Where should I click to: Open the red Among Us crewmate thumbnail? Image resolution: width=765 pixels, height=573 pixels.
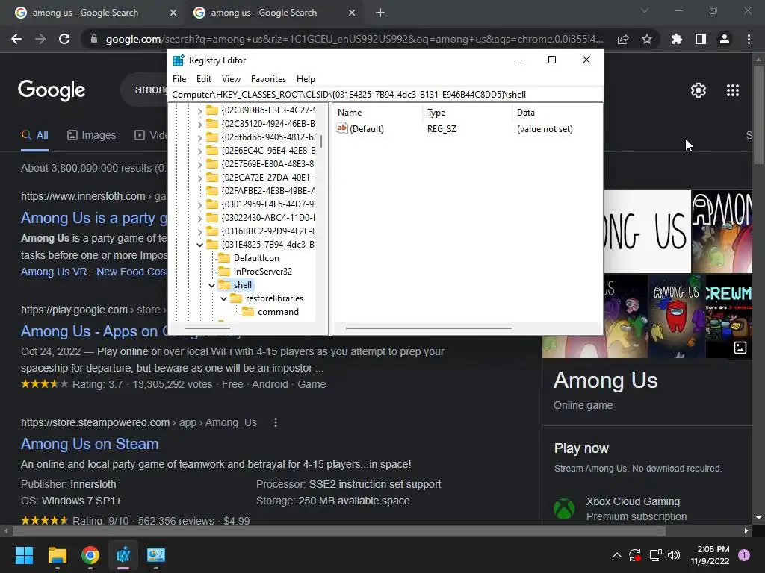(x=676, y=316)
